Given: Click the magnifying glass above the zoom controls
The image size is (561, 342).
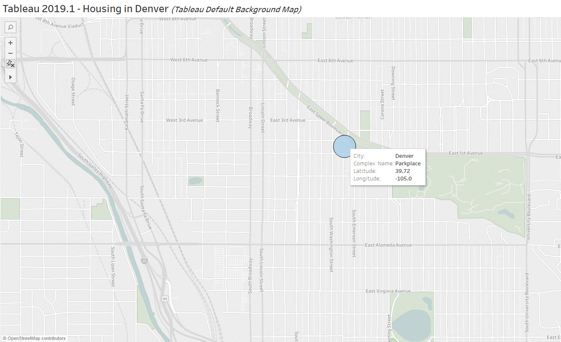Looking at the screenshot, I should [x=10, y=27].
